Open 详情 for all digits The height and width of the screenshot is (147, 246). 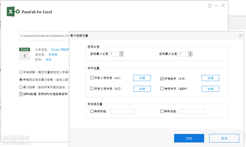210,78
